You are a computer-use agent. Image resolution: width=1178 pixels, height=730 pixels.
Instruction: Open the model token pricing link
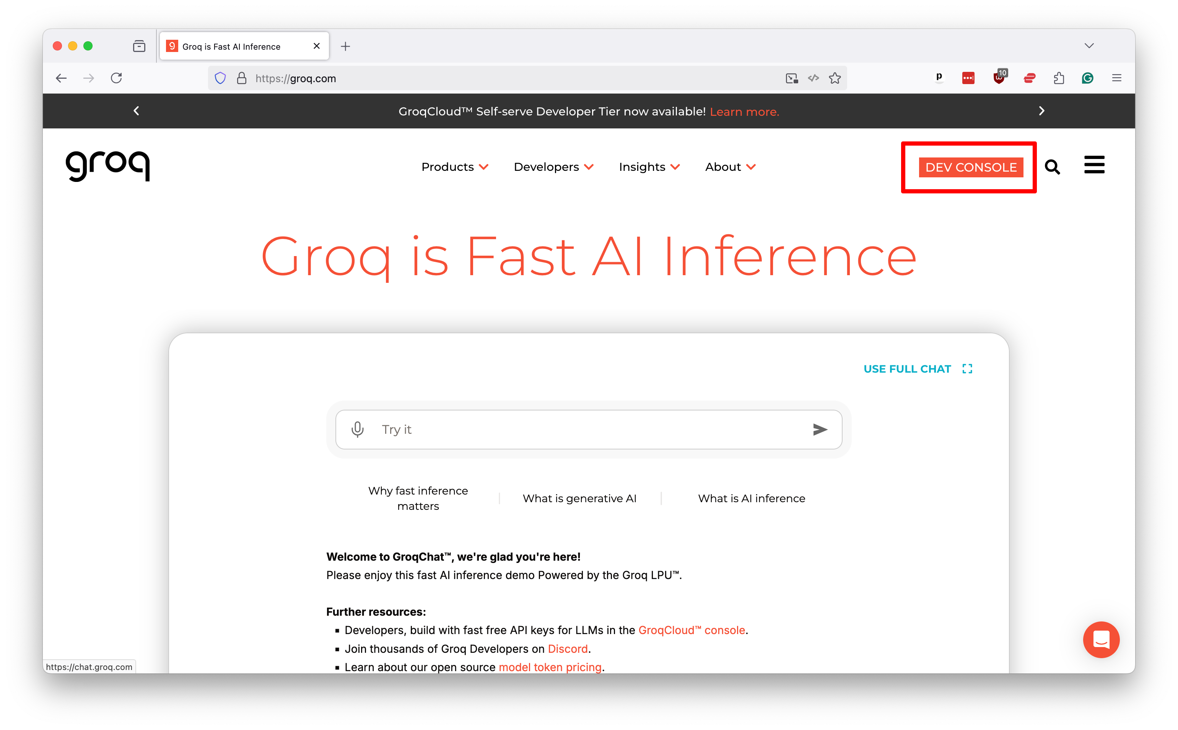[550, 667]
